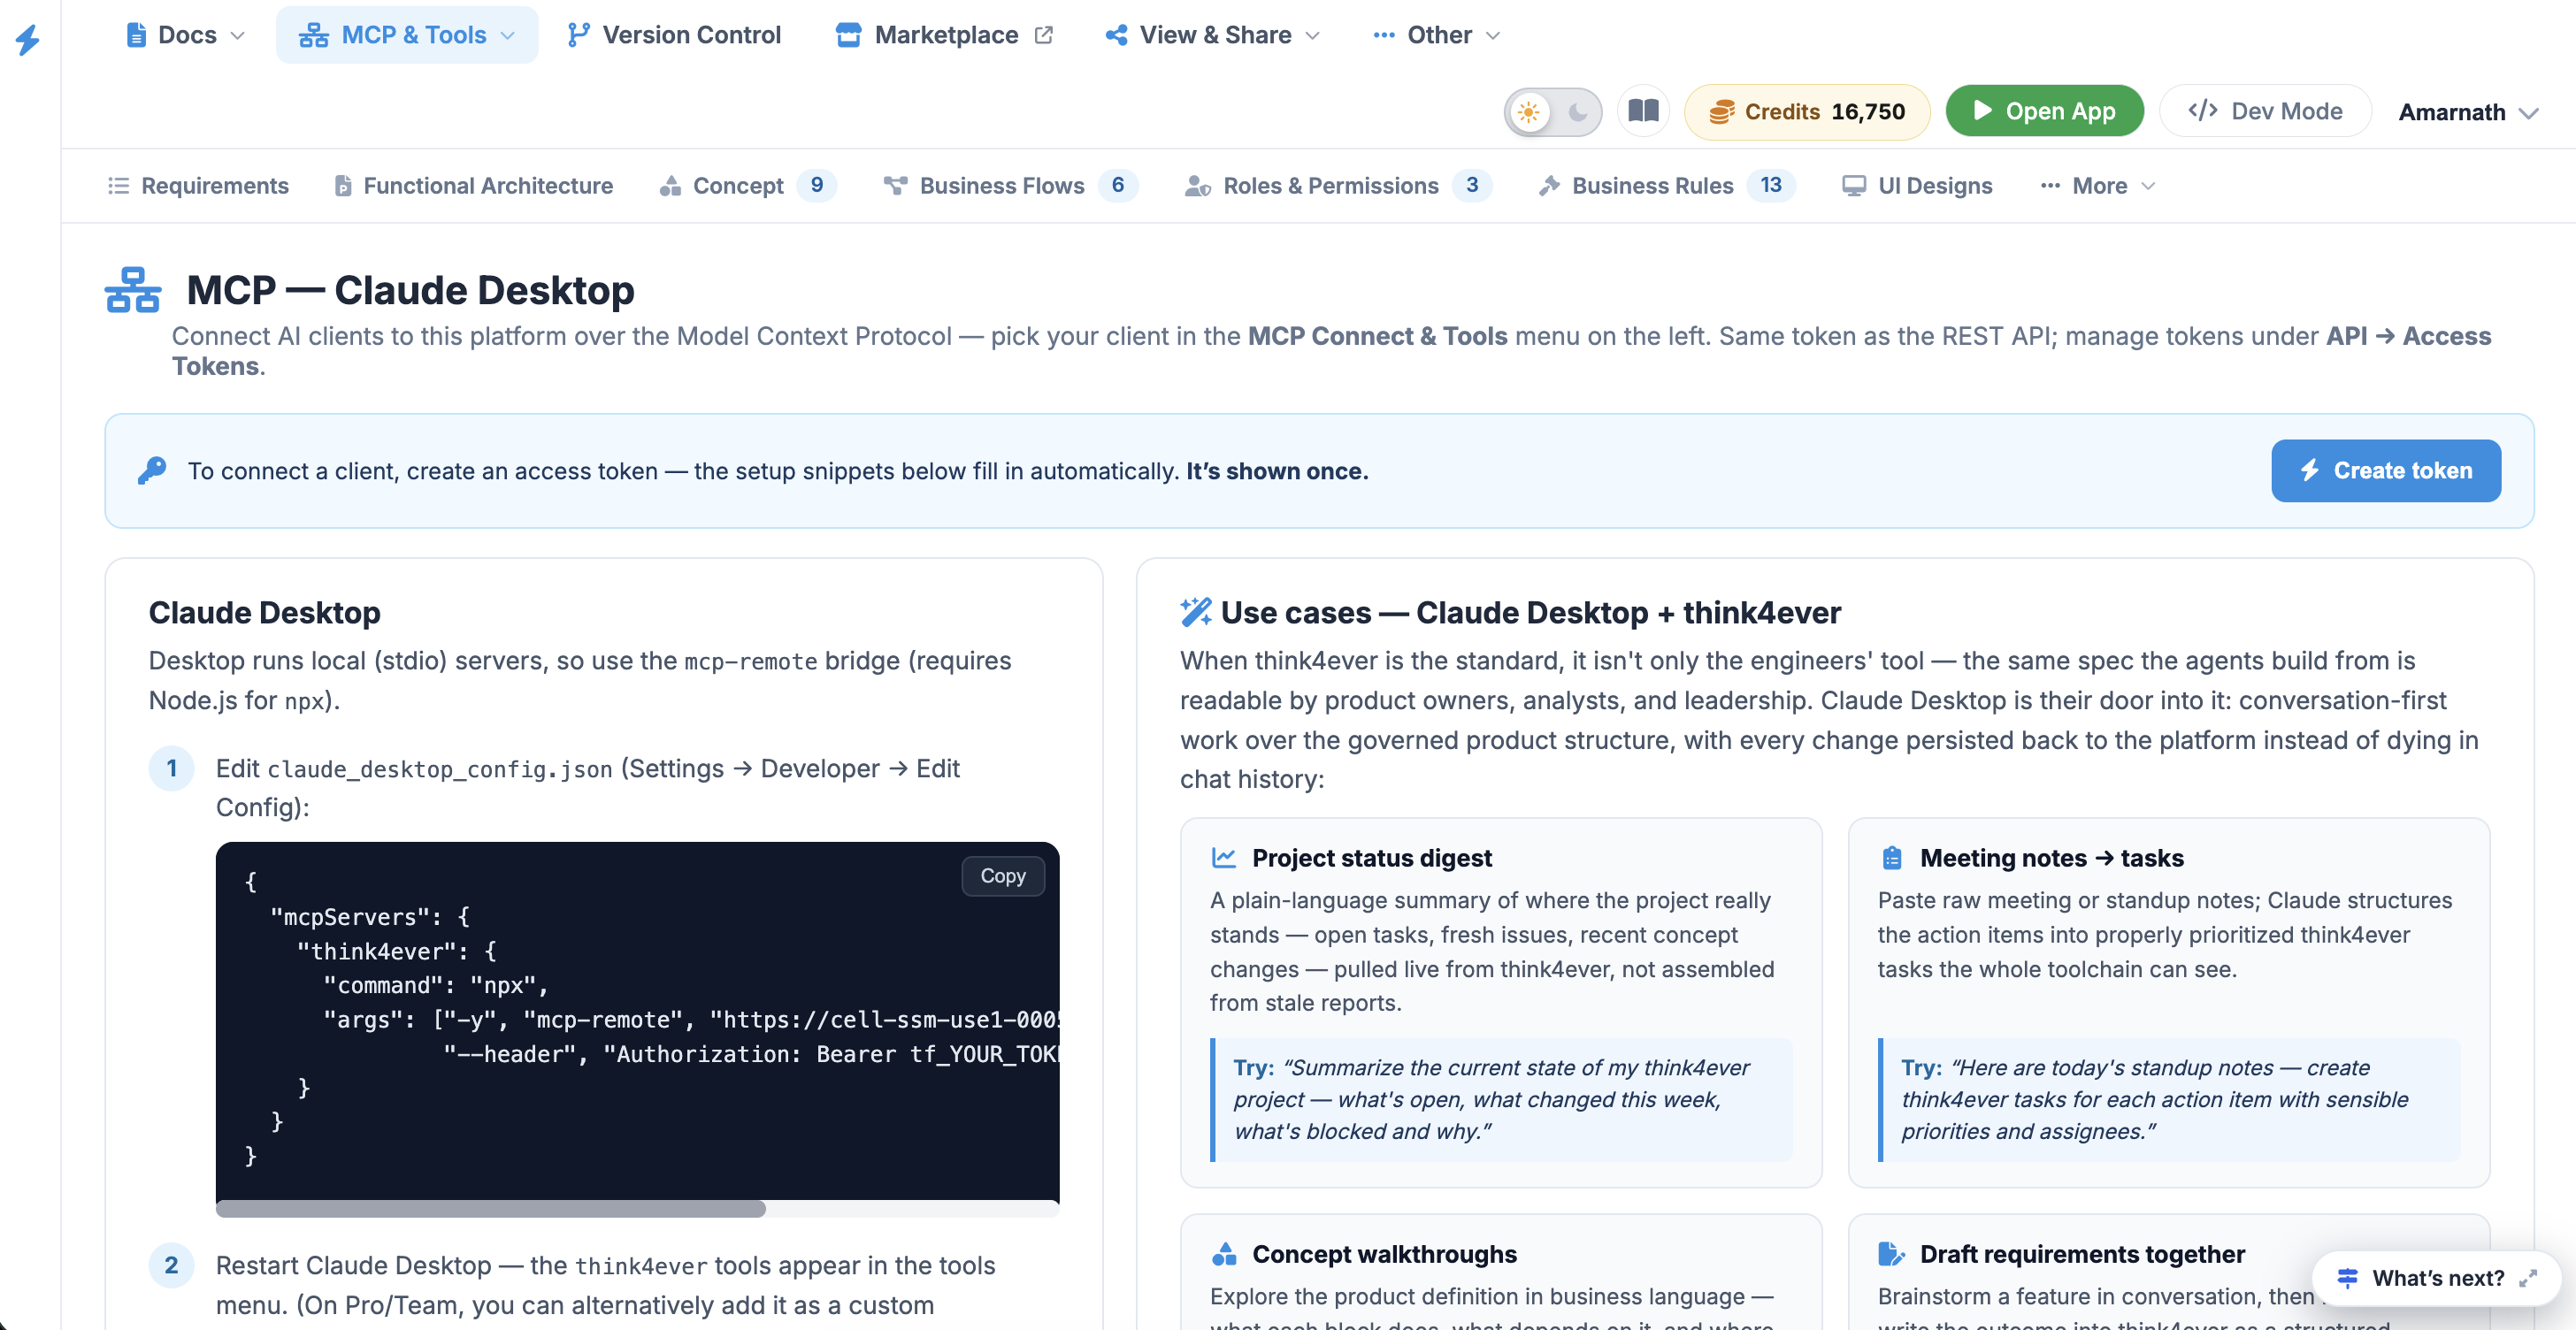Viewport: 2576px width, 1330px height.
Task: Expand the More tabs dropdown
Action: (x=2098, y=186)
